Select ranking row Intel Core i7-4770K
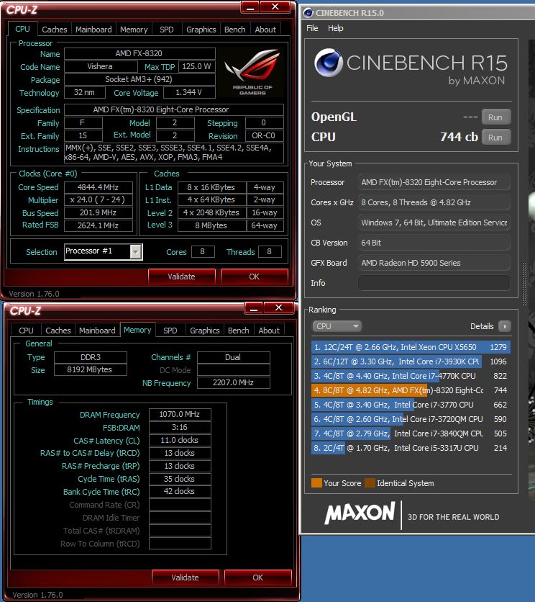Screen dimensions: 535x602 [411, 376]
